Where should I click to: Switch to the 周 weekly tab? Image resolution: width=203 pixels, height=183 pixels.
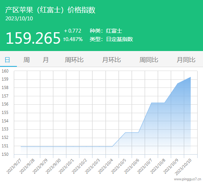pos(26,60)
